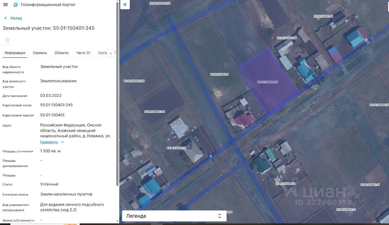389x225 pixels.
Task: Open the hamburger main menu
Action: pyautogui.click(x=5, y=5)
